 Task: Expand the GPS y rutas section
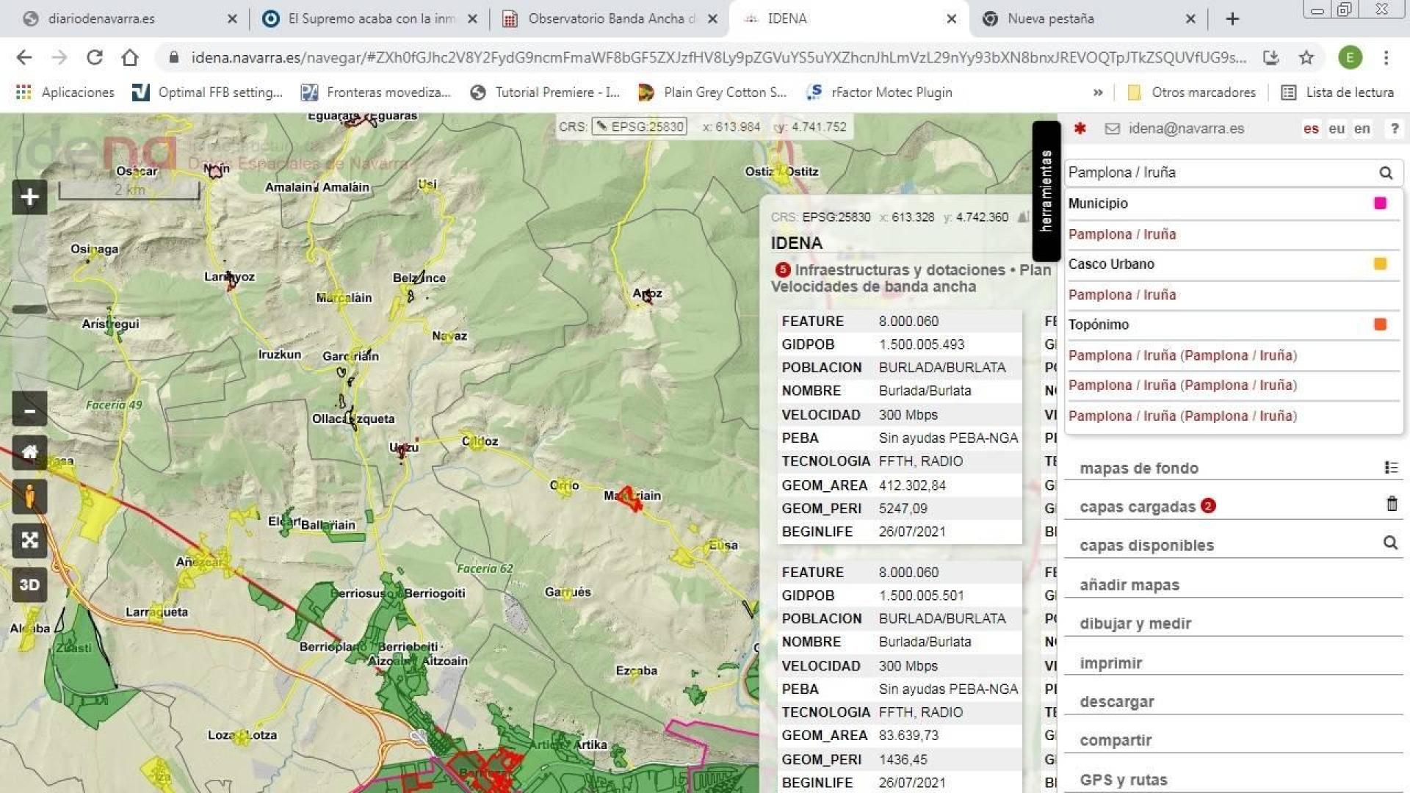point(1123,780)
